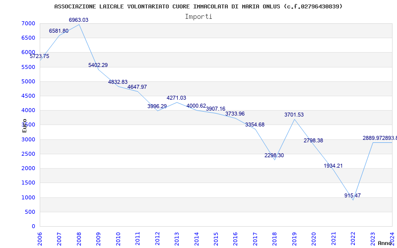Click the x-axis year 2014
This screenshot has height=248, width=397.
(197, 239)
